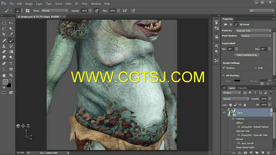Open the Filter menu
The width and height of the screenshot is (276, 155).
[68, 3]
